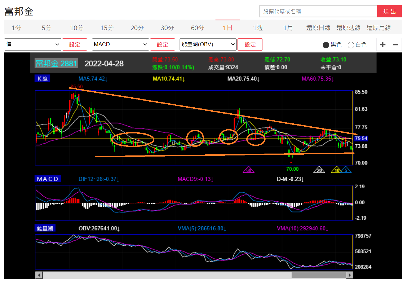The height and width of the screenshot is (284, 407).
Task: Click the D-M:-0.23 reading
Action: [x=290, y=179]
